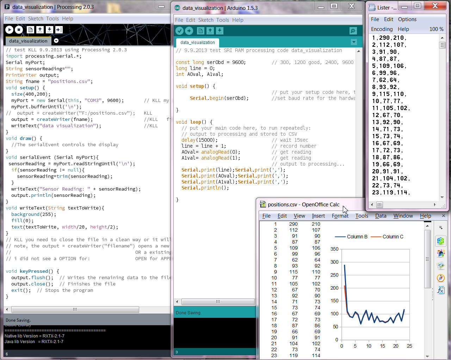
Task: Click the Run button in Processing
Action: pyautogui.click(x=10, y=30)
